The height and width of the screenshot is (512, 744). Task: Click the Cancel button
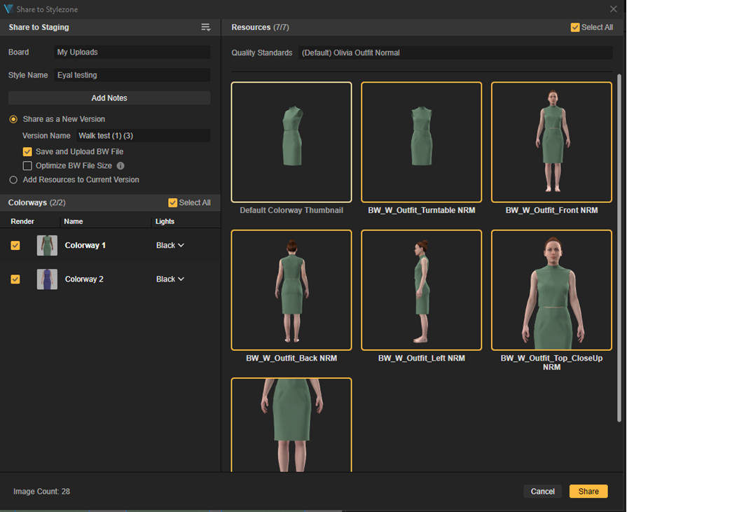pyautogui.click(x=542, y=491)
